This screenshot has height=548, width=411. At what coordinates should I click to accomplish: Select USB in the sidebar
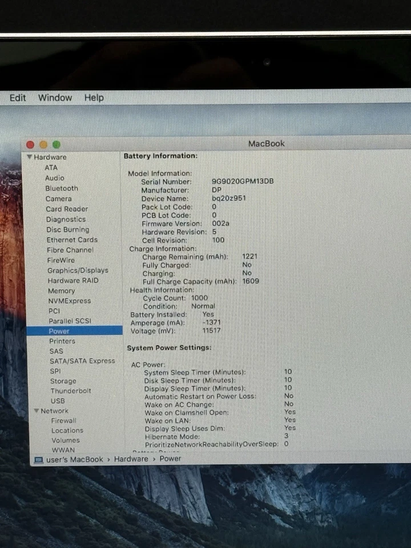(x=58, y=401)
